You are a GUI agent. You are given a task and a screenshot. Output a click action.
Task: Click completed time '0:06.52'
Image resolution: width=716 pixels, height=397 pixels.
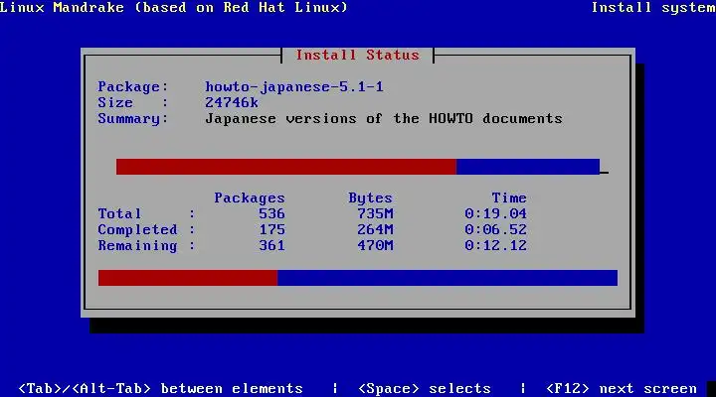tap(496, 229)
